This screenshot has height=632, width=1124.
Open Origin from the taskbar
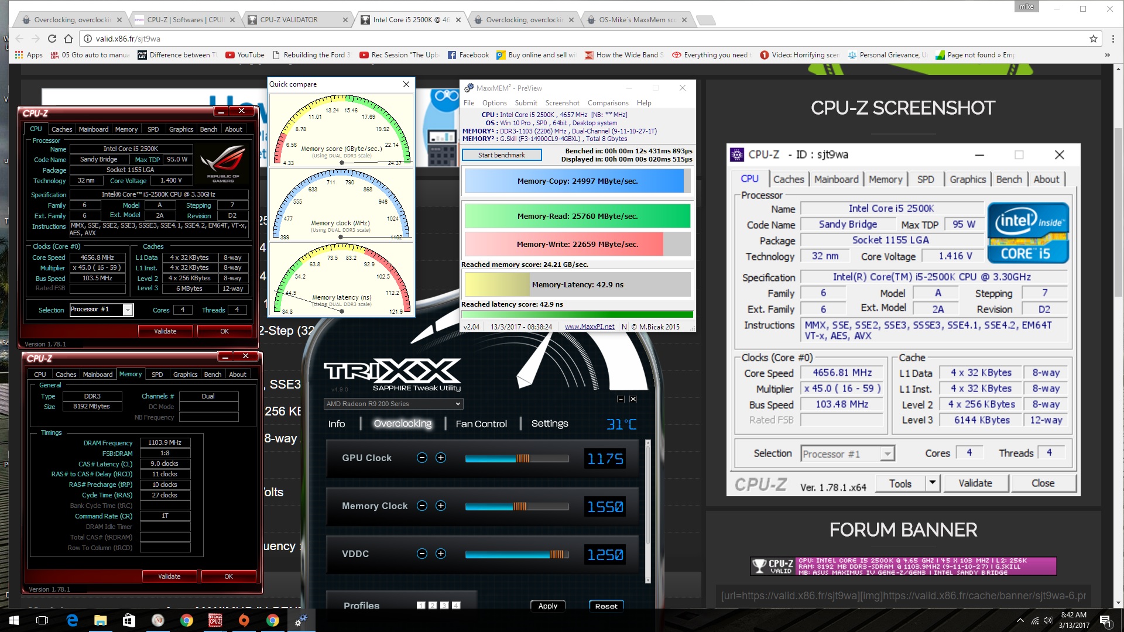244,620
